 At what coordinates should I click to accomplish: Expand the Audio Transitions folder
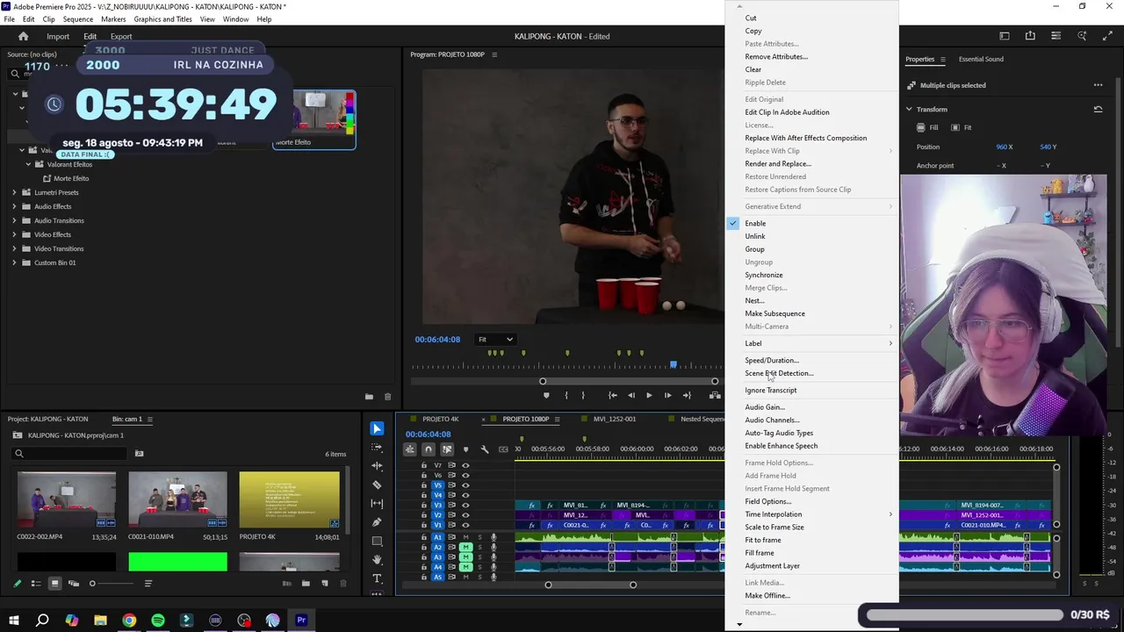click(x=15, y=220)
